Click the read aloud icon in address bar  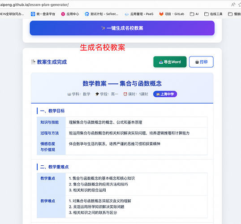233,4
